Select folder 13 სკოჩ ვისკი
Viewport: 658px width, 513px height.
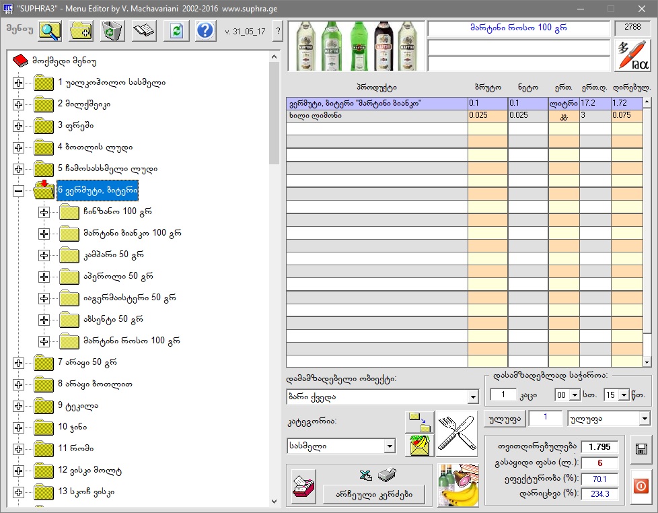[86, 491]
